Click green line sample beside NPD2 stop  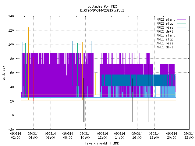coord(182,23)
